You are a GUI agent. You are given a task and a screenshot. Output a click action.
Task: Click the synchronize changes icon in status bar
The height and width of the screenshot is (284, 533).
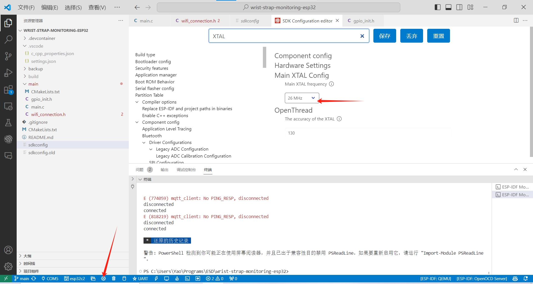pos(34,278)
